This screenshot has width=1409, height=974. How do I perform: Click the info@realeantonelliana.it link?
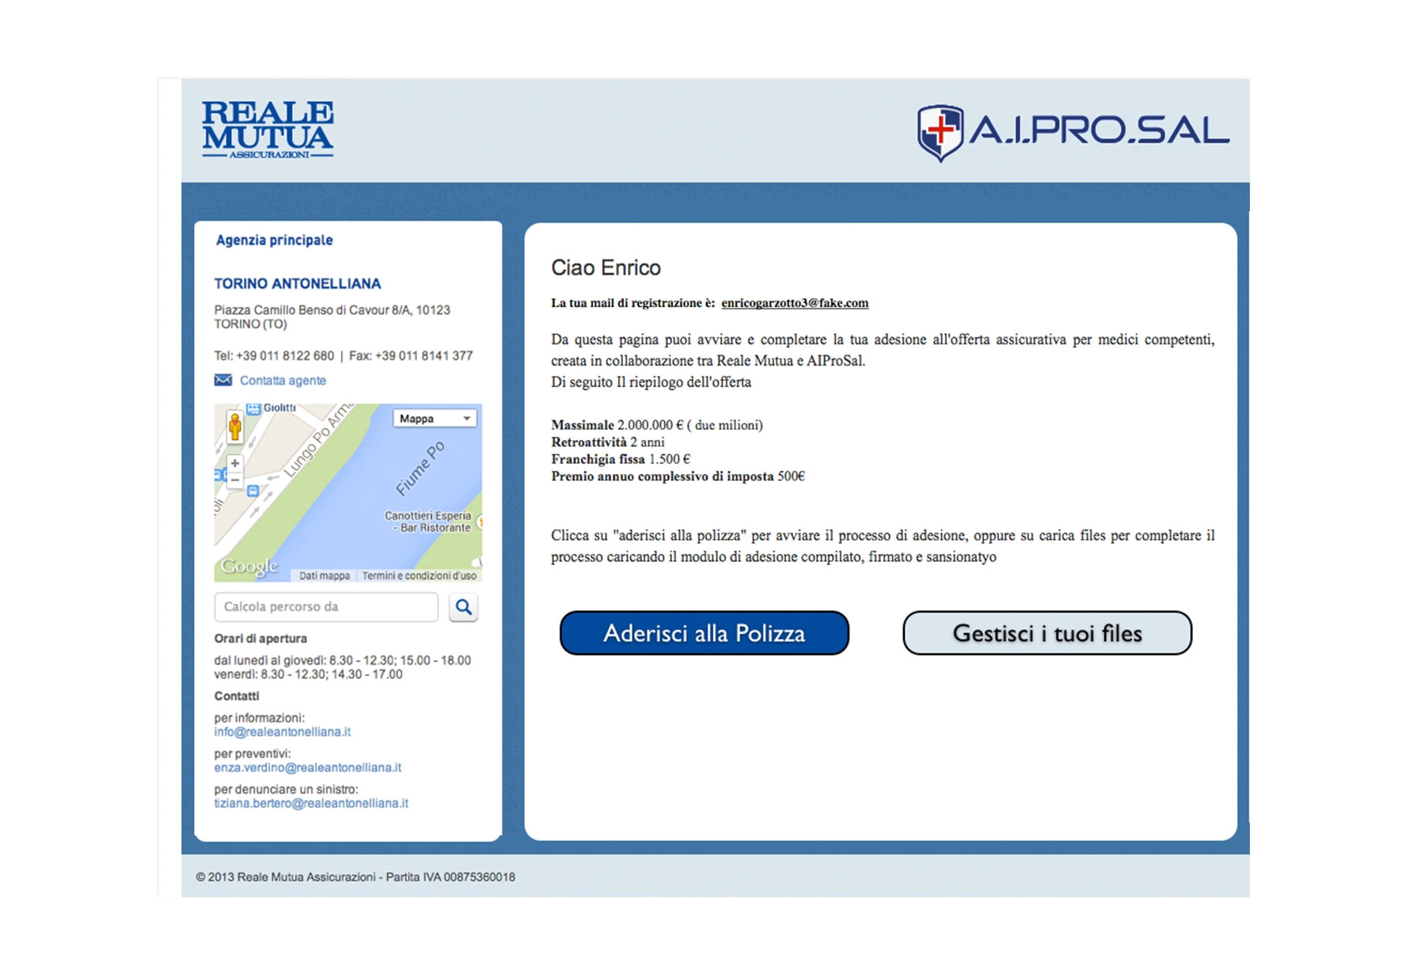coord(283,732)
